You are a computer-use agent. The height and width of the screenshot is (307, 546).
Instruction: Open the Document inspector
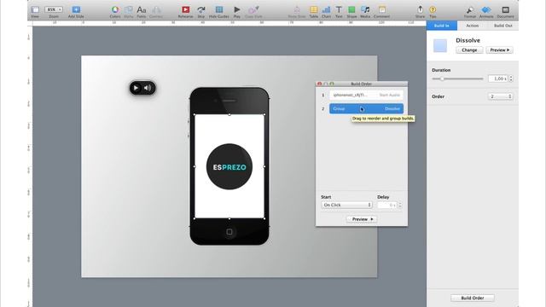[x=505, y=11]
